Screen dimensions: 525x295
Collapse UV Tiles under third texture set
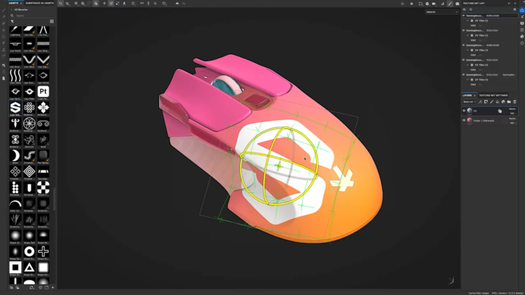coord(468,50)
